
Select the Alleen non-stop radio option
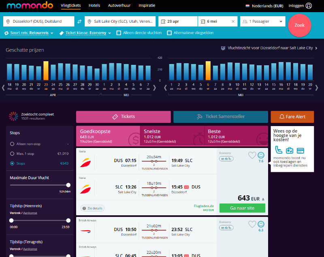coord(12,144)
